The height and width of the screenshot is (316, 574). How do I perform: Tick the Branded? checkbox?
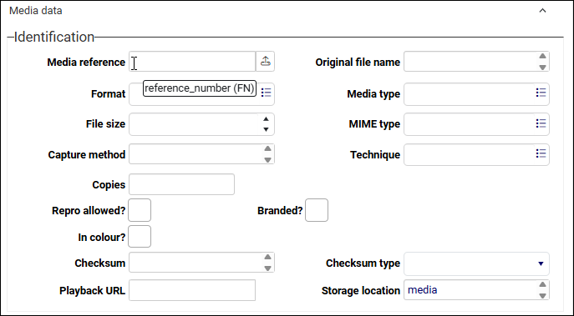(x=317, y=210)
